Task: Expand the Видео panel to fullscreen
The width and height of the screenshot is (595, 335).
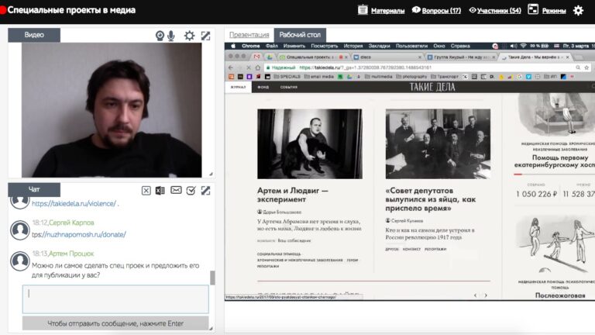Action: [205, 36]
